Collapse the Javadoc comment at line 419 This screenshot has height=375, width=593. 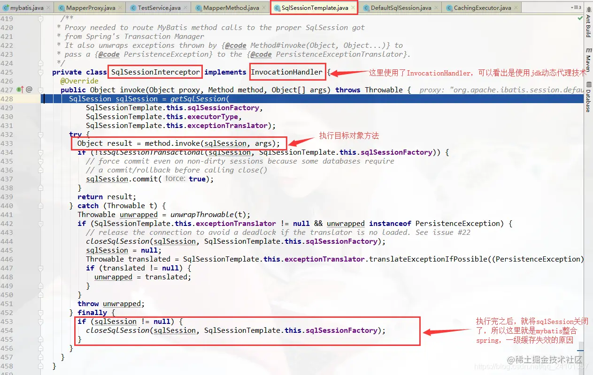[x=41, y=19]
